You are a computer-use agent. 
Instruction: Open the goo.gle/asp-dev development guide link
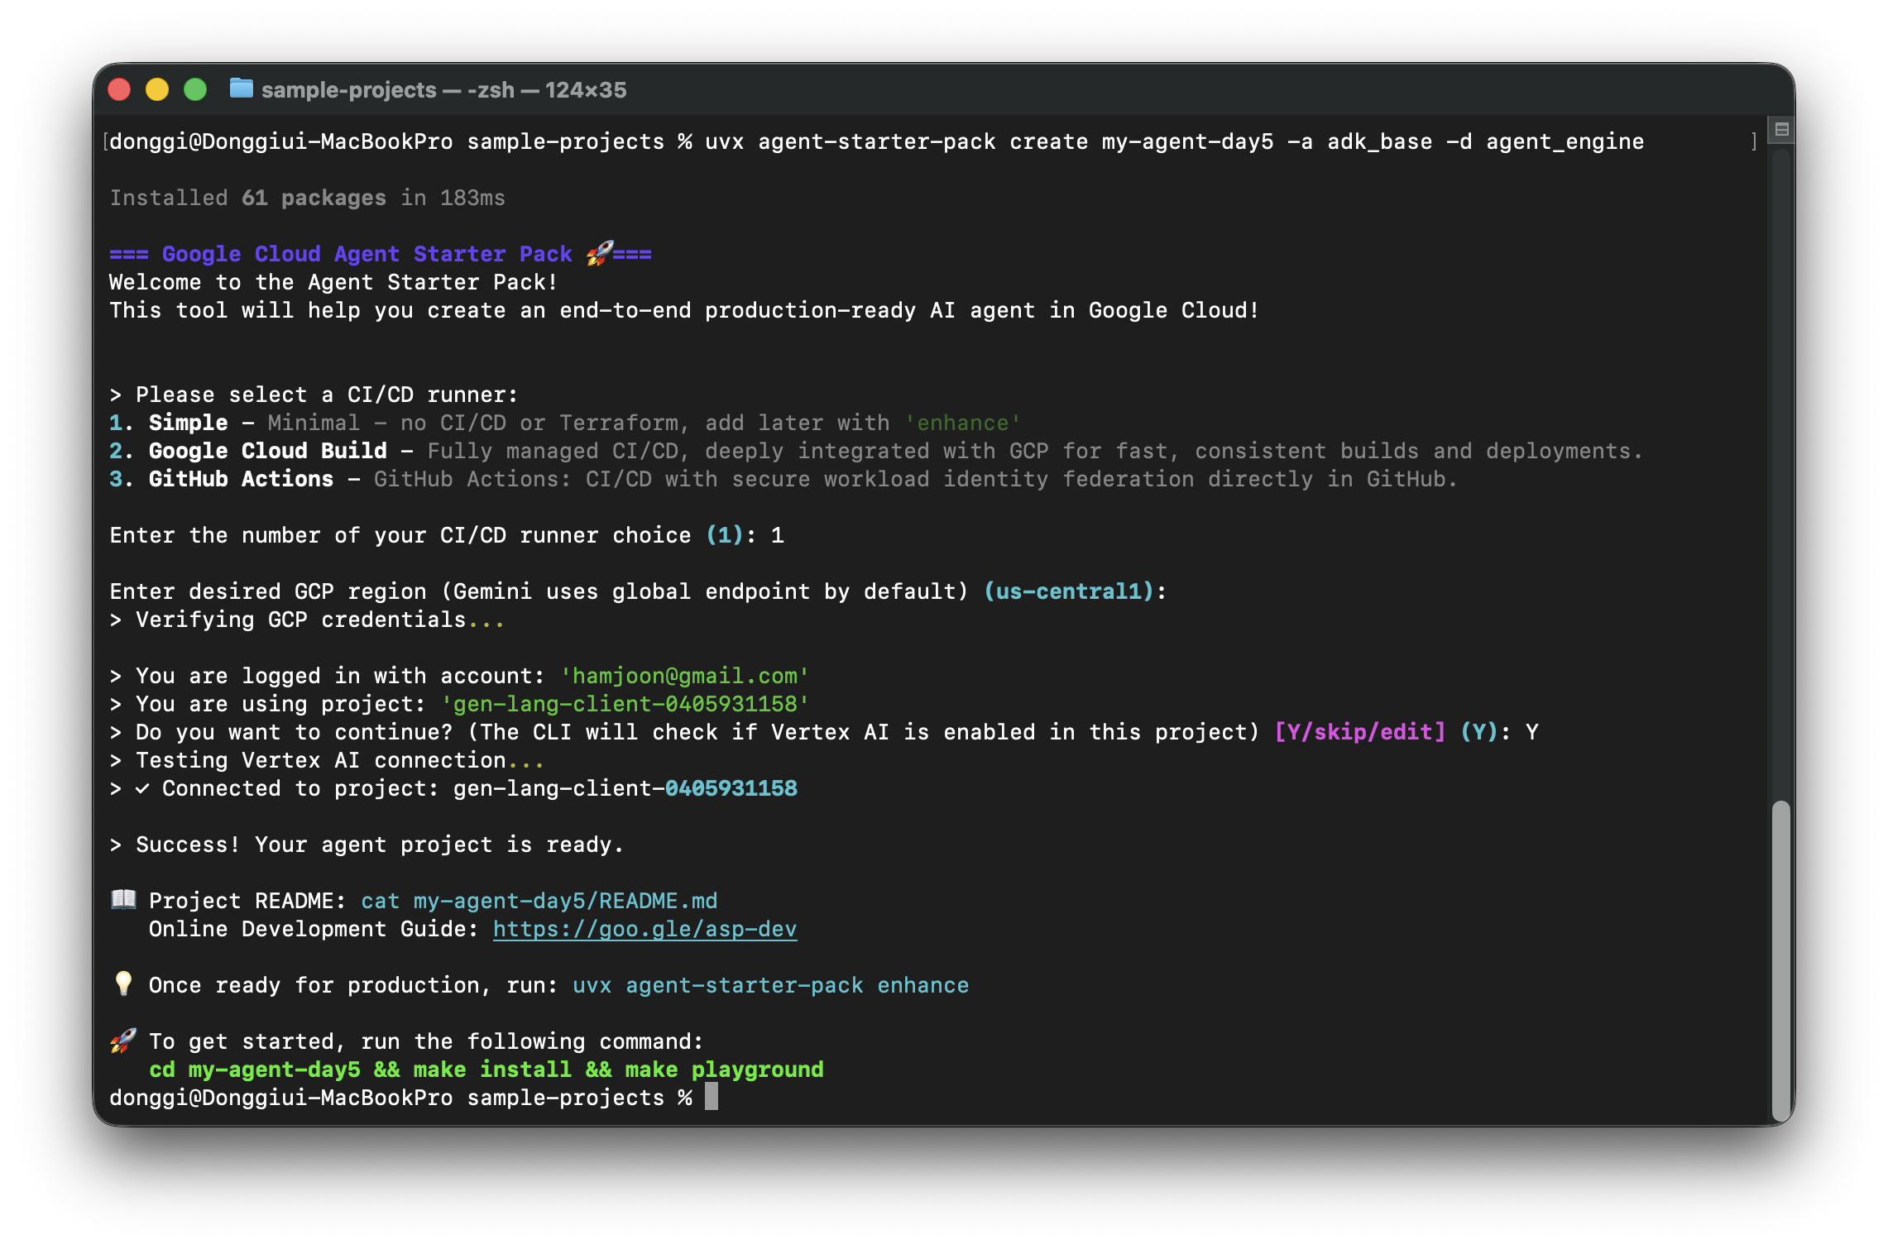click(645, 929)
